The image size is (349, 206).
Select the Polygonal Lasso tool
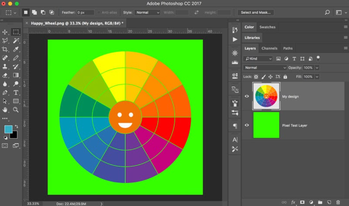[5, 41]
